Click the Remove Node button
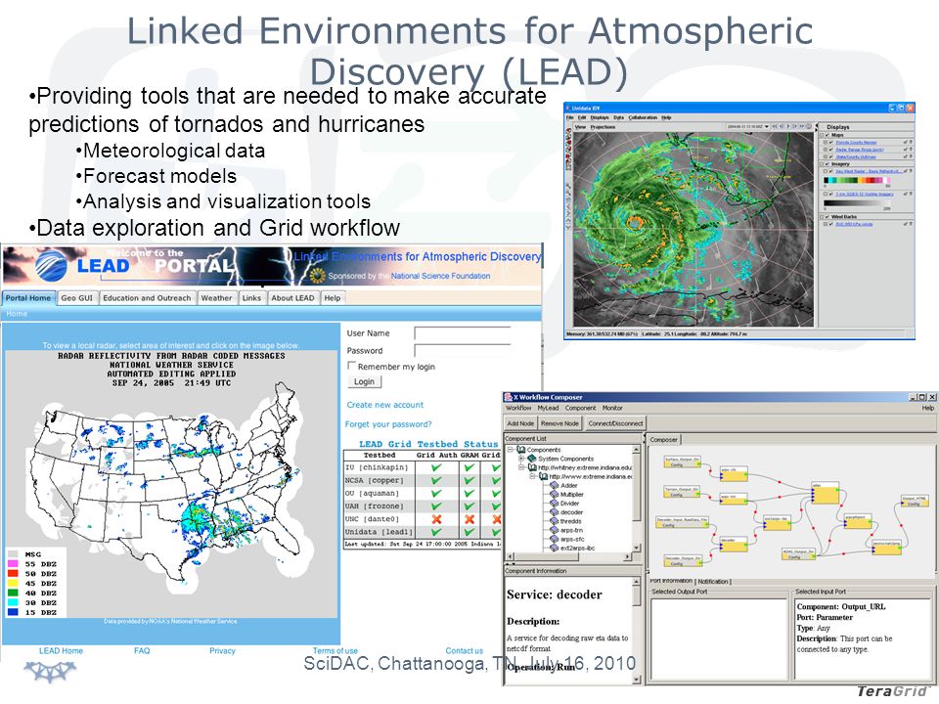 (559, 423)
